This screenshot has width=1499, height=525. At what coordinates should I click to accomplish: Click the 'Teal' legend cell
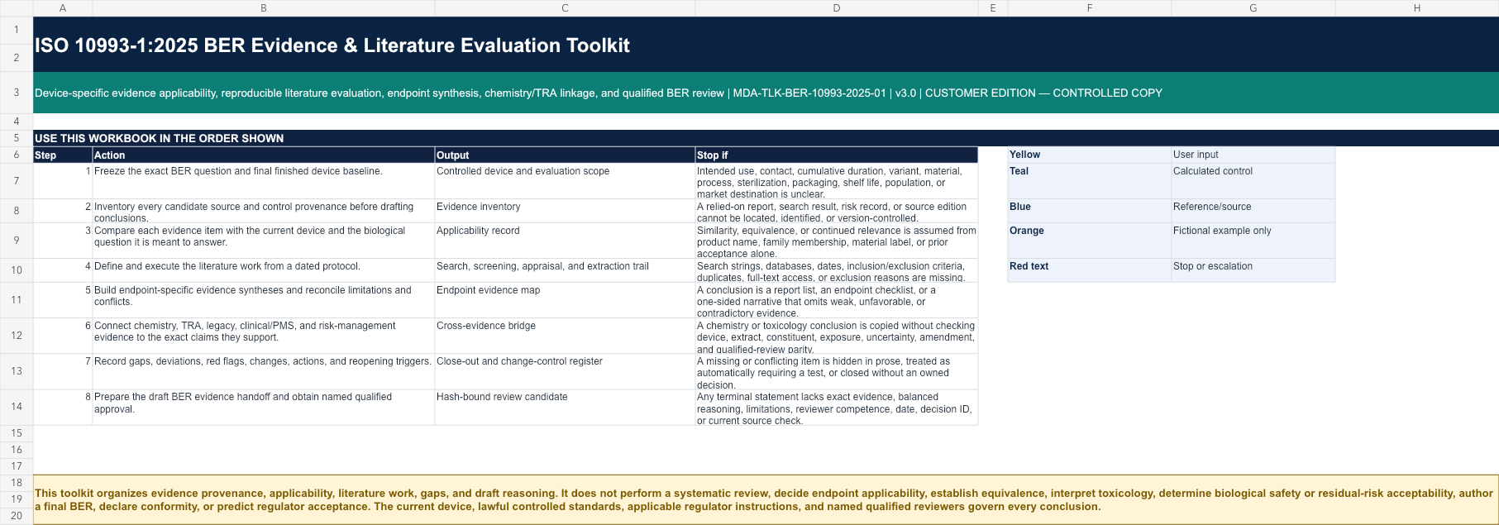(x=1090, y=180)
